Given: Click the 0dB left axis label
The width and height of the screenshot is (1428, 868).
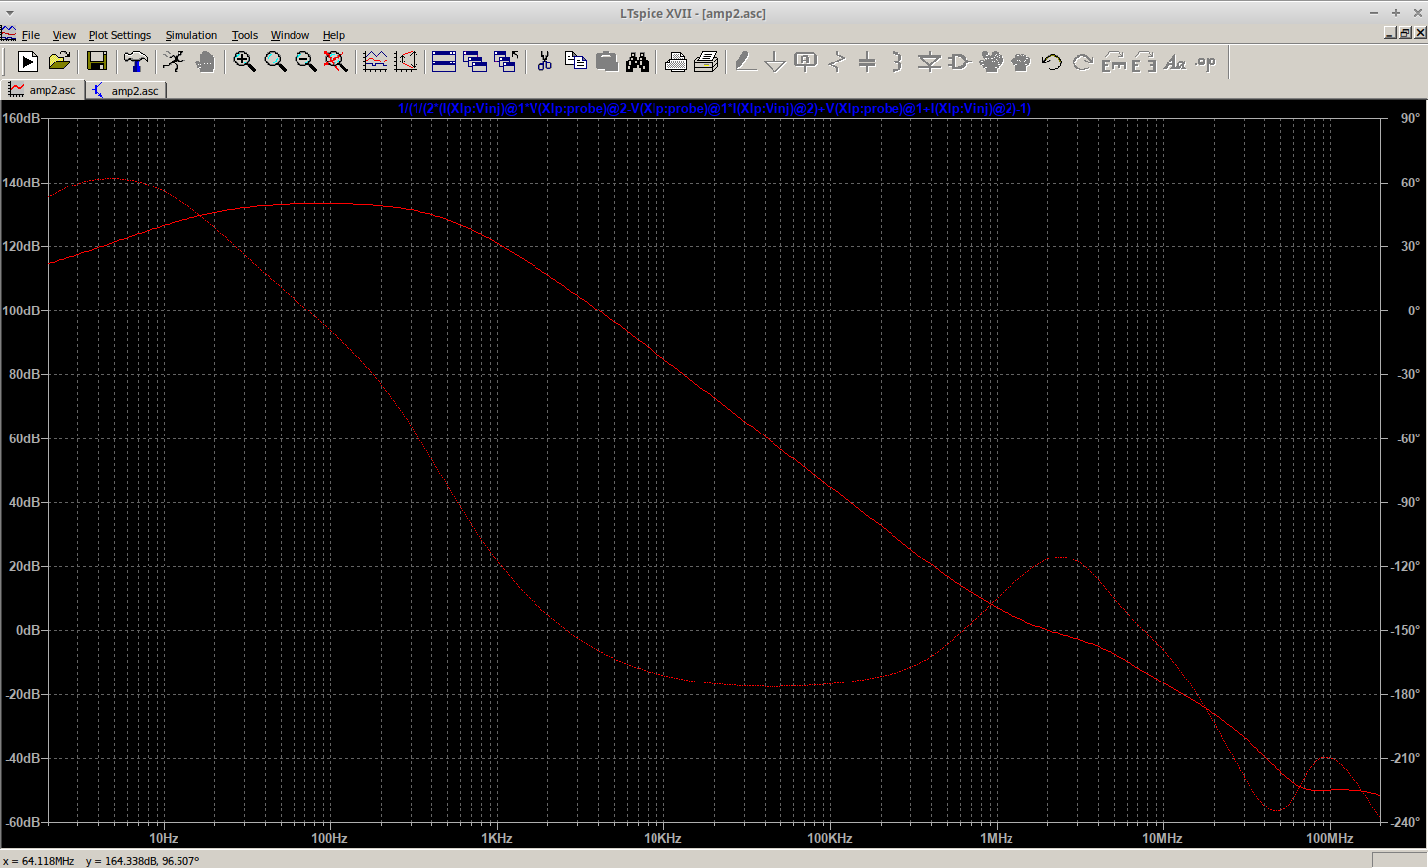Looking at the screenshot, I should [x=28, y=630].
